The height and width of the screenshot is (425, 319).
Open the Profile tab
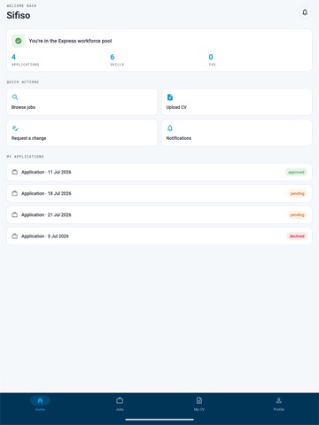(x=278, y=404)
